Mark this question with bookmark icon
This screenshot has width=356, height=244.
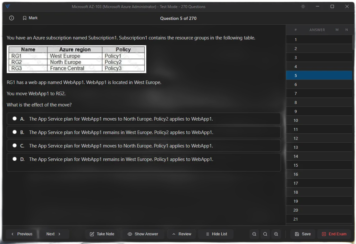[x=30, y=18]
